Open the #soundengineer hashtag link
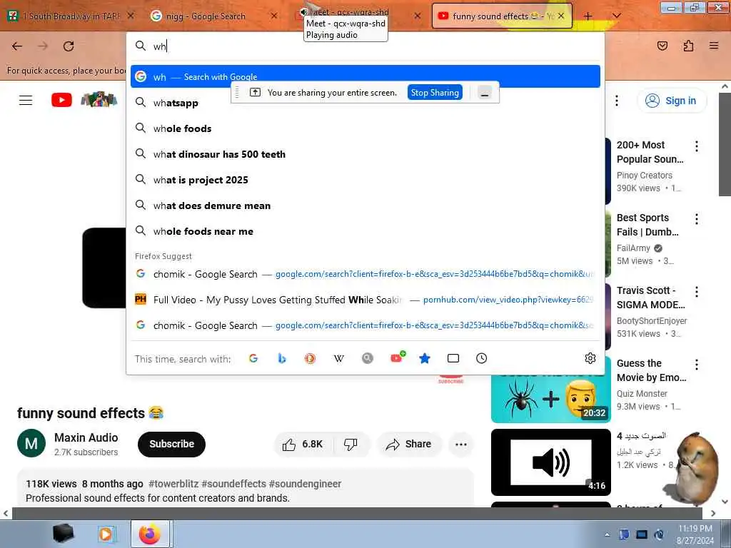The width and height of the screenshot is (731, 548). click(305, 484)
